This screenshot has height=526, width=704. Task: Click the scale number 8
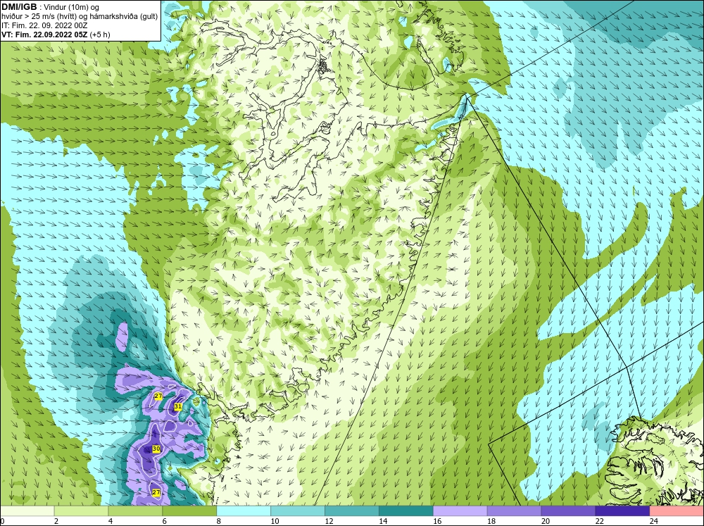click(x=219, y=521)
